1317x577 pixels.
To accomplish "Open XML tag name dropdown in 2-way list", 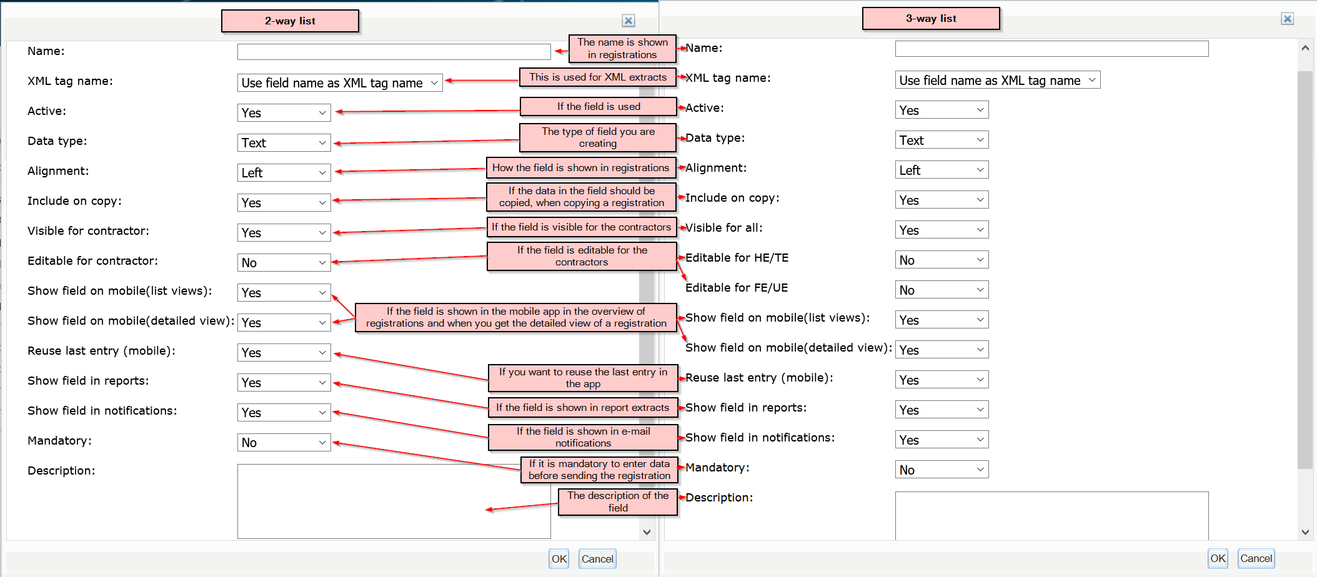I will pos(340,83).
